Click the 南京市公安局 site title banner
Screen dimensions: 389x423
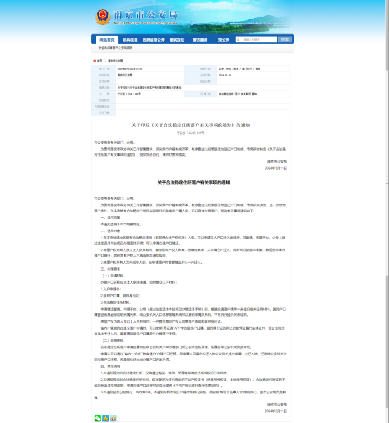tap(146, 15)
